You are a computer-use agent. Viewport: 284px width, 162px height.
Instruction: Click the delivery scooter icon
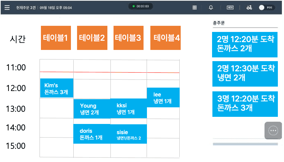249,7
